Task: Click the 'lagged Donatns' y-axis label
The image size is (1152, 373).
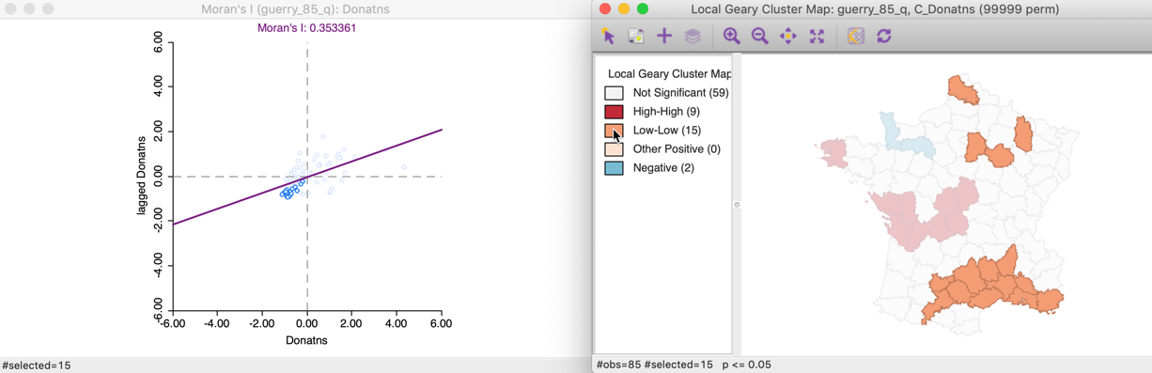Action: coord(143,177)
